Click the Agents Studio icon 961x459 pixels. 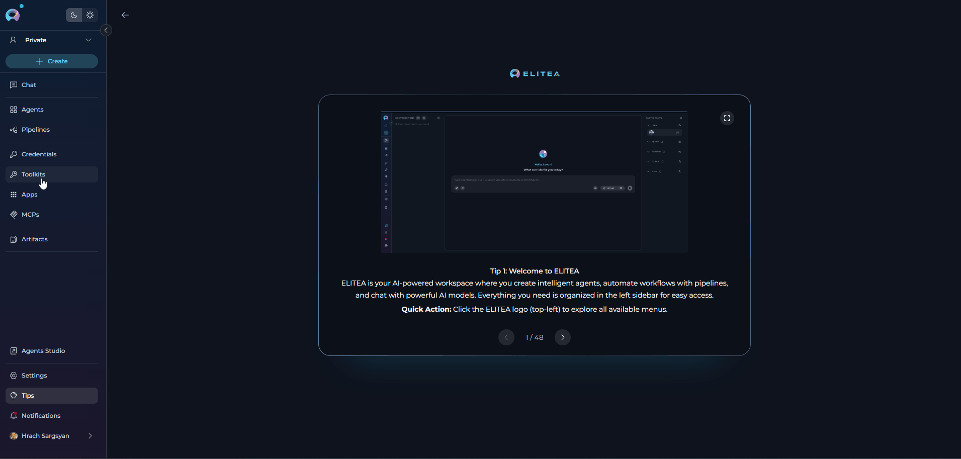point(13,350)
